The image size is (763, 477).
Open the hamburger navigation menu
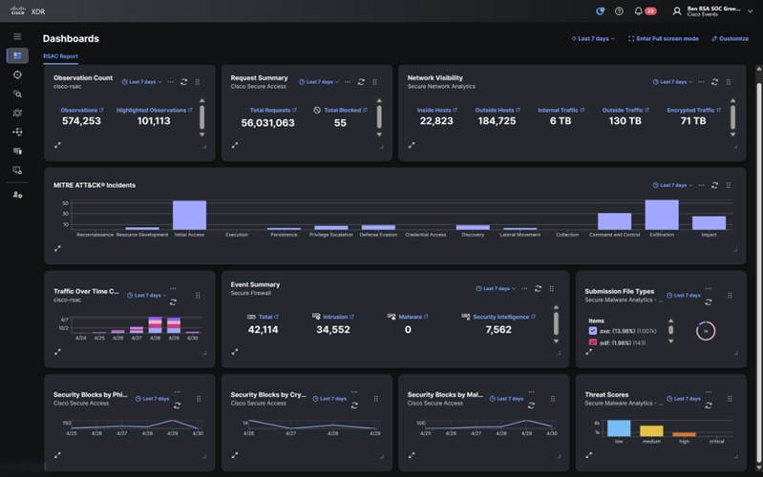[17, 36]
